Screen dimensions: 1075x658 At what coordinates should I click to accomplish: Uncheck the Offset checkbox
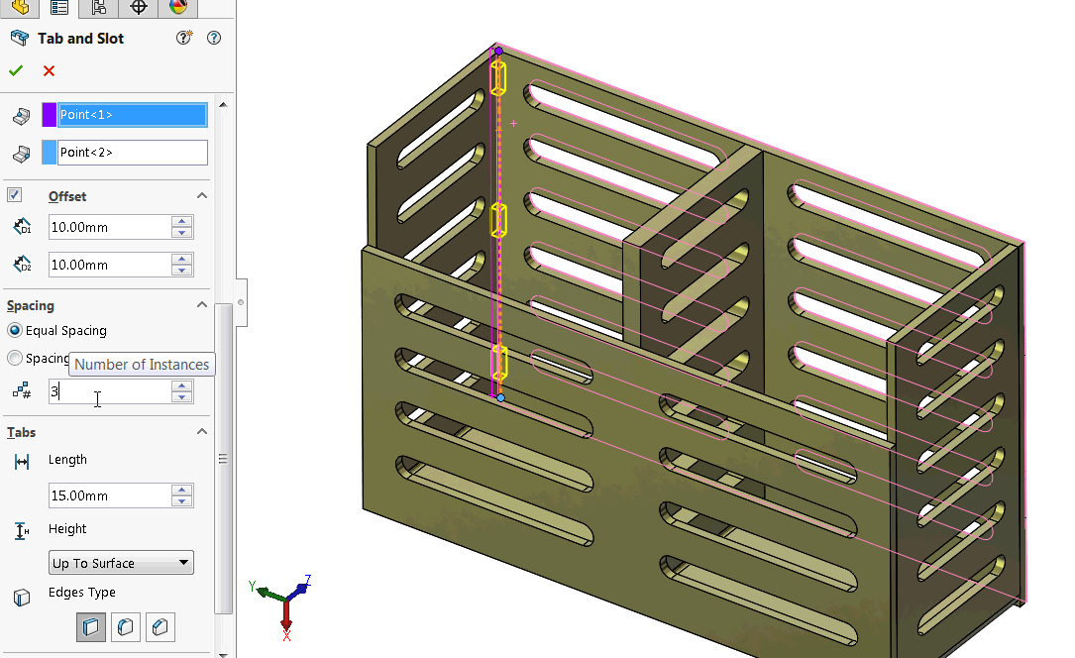click(x=15, y=195)
